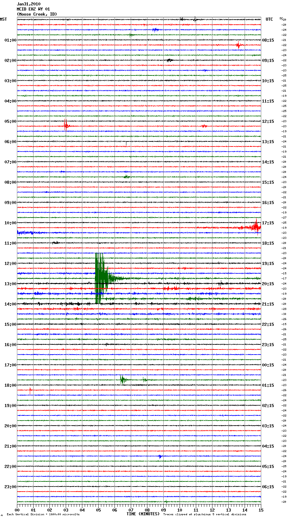Click the date label Jan31,2010
The width and height of the screenshot is (288, 519).
(28, 4)
